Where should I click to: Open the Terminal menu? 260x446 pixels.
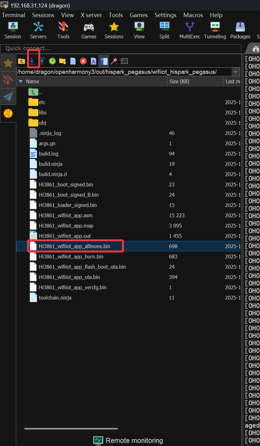(13, 15)
